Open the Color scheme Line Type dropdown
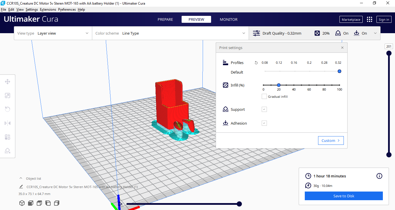 pyautogui.click(x=170, y=33)
